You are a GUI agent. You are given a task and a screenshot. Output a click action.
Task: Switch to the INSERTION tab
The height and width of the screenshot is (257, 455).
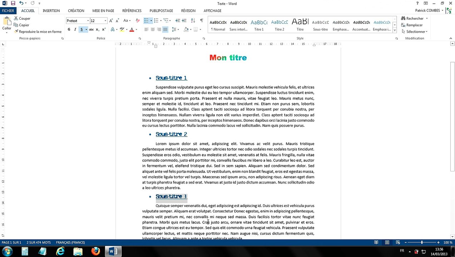[x=51, y=11]
